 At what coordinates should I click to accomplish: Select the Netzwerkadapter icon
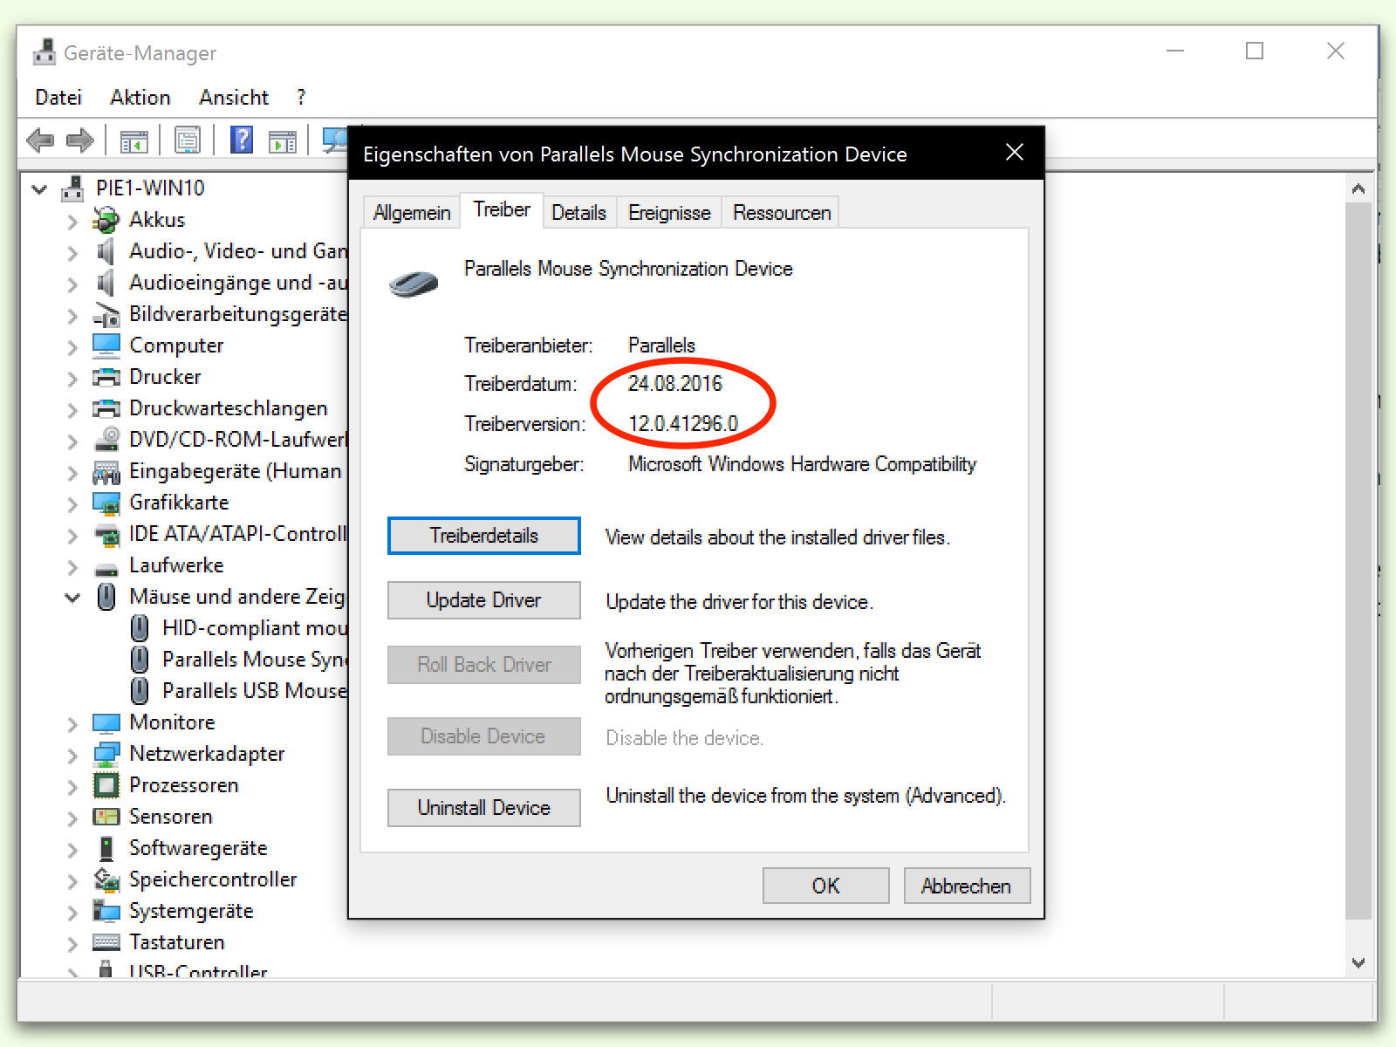tap(106, 754)
